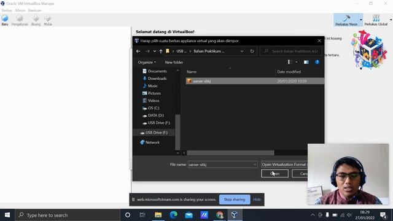This screenshot has width=393, height=221.
Task: Click Stop sharing button
Action: click(235, 200)
